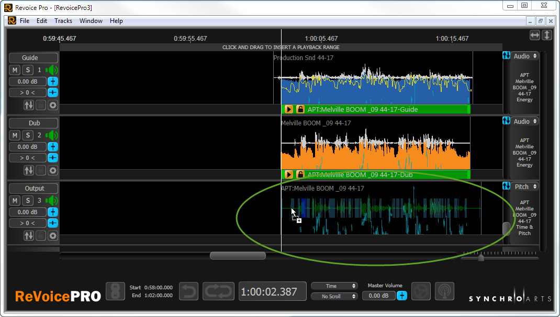Viewport: 560px width, 317px height.
Task: Play the APT Melville BOOM Guide process
Action: click(288, 109)
